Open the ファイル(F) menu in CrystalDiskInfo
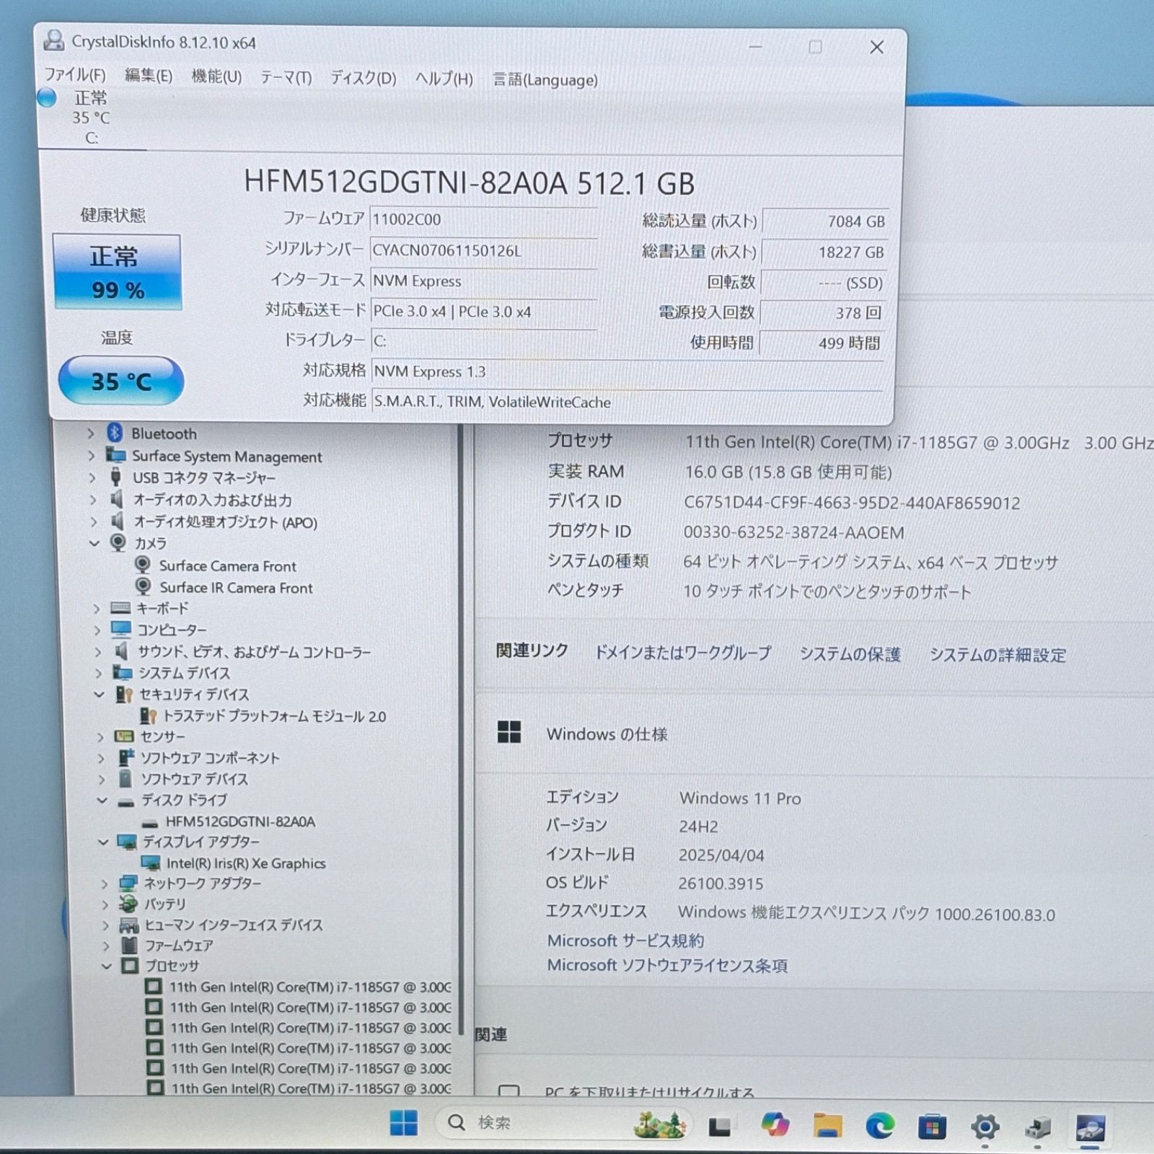Screen dimensions: 1154x1154 pyautogui.click(x=75, y=75)
